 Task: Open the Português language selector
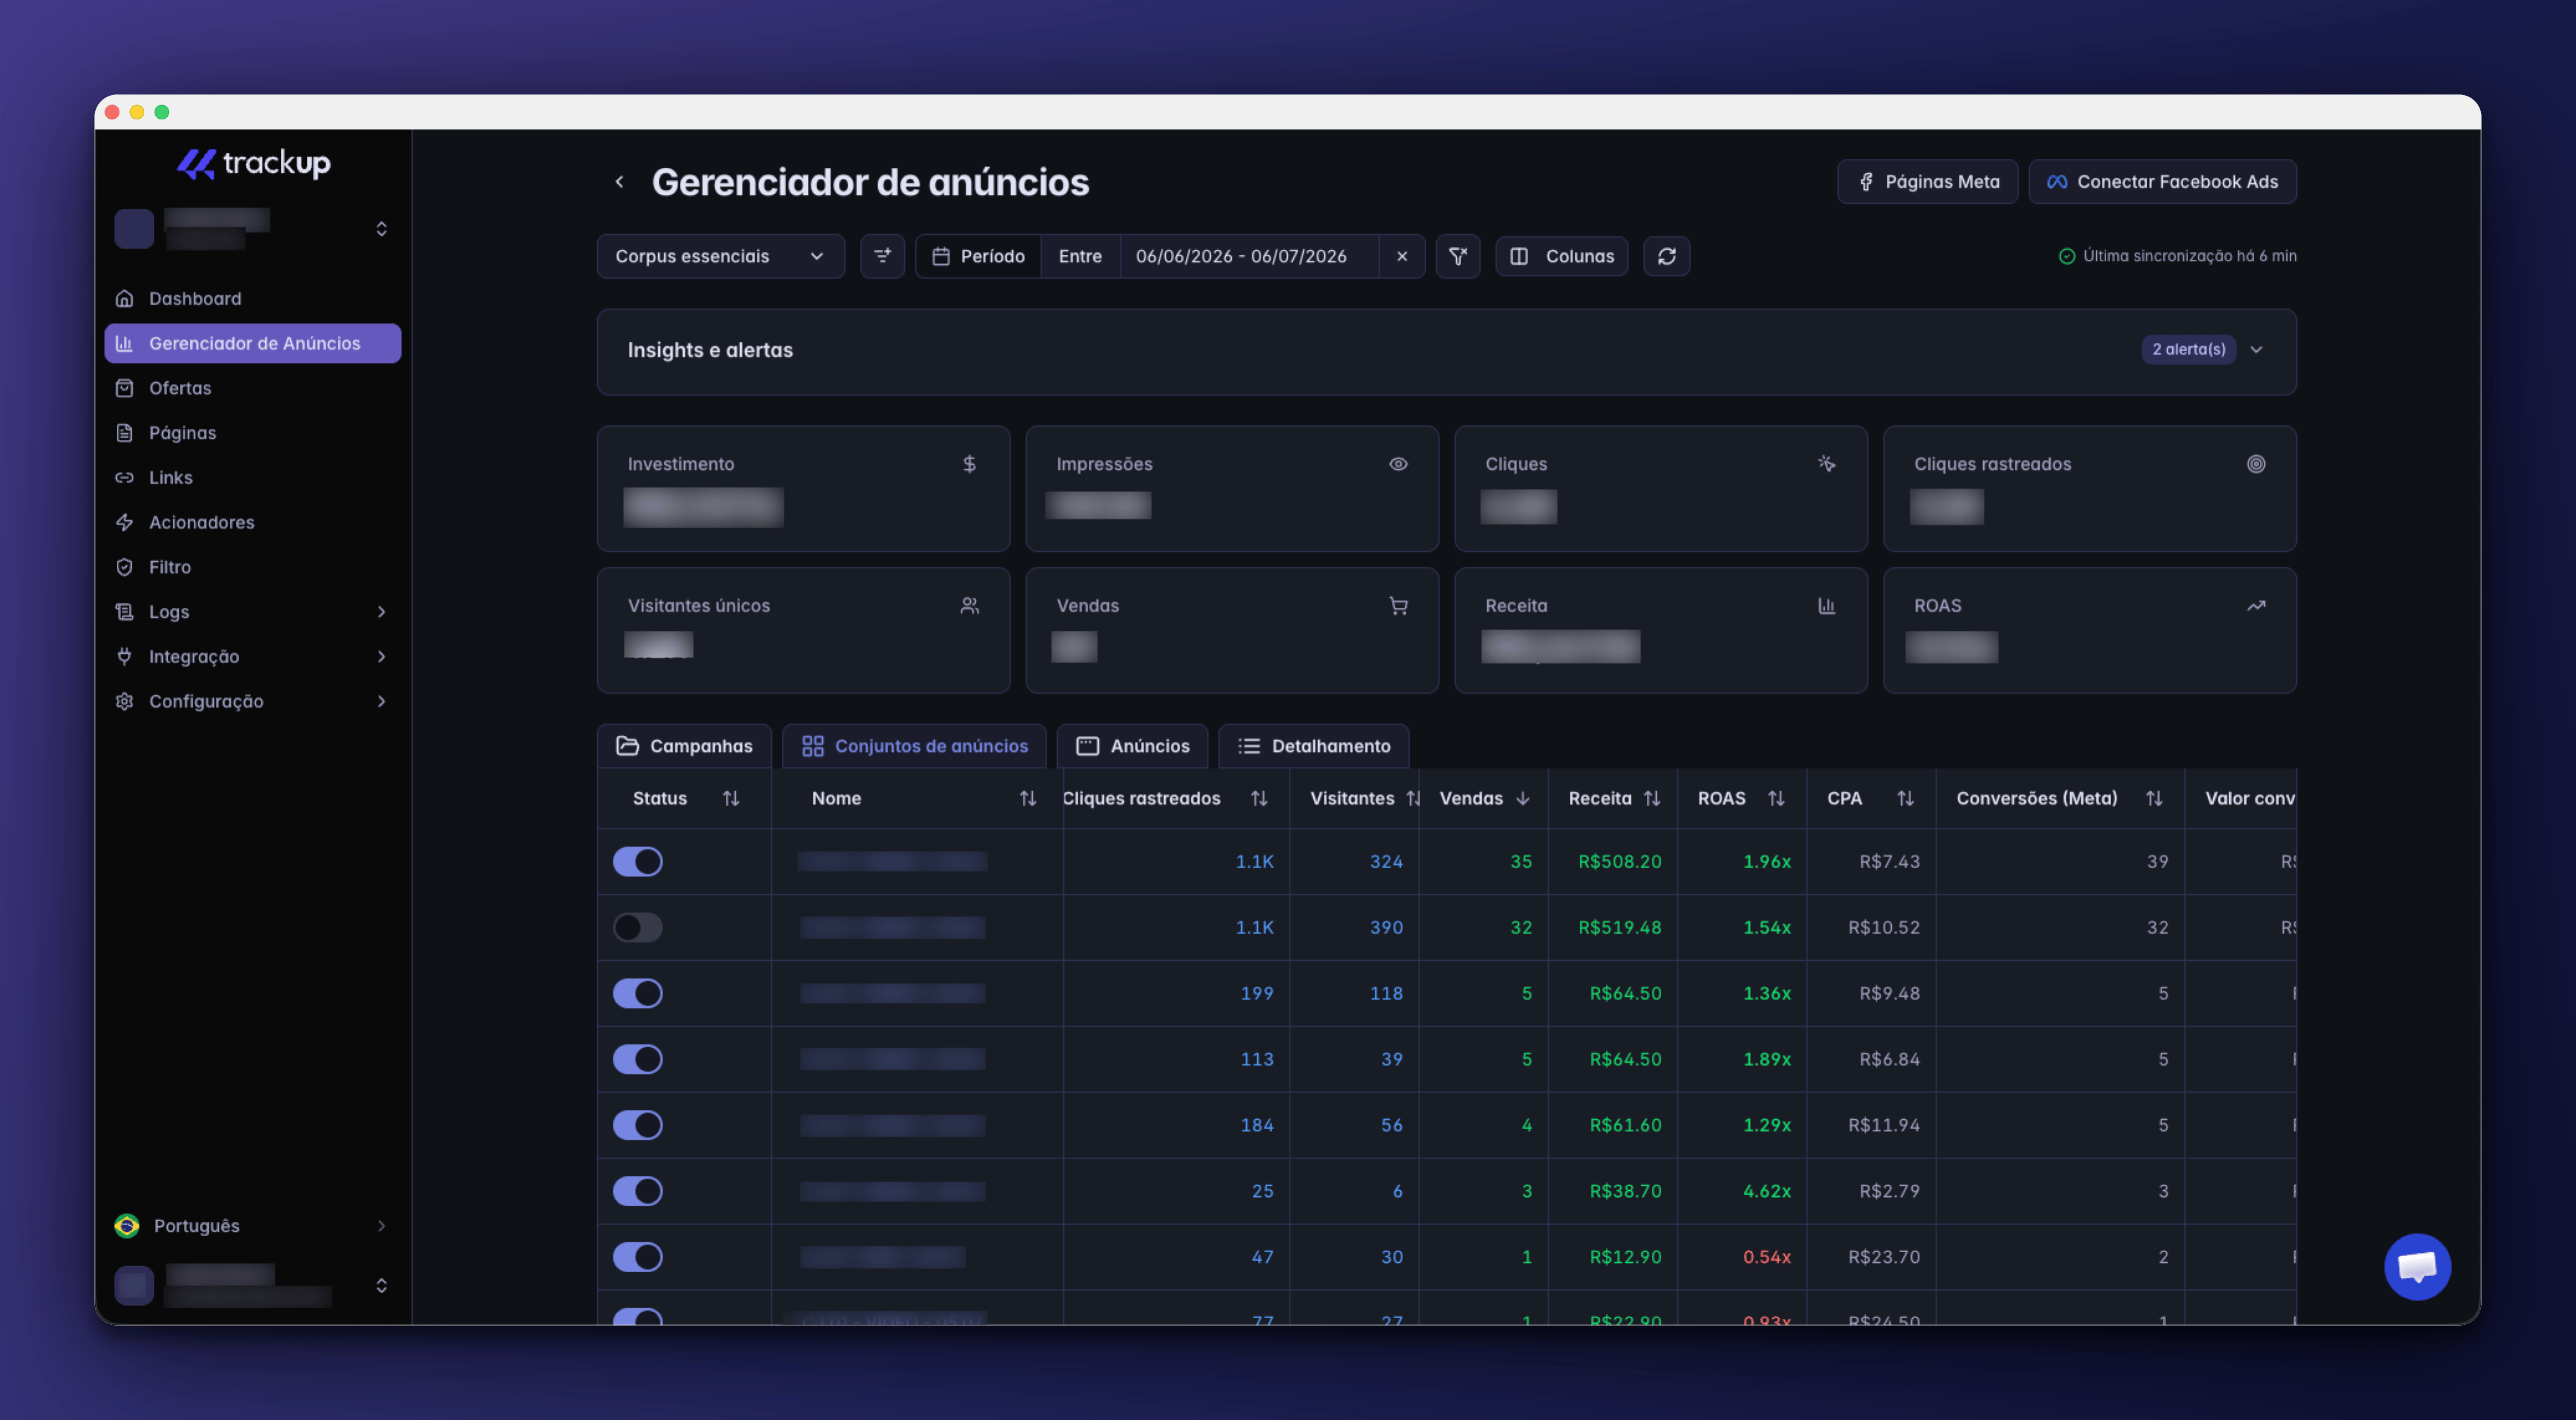coord(252,1226)
